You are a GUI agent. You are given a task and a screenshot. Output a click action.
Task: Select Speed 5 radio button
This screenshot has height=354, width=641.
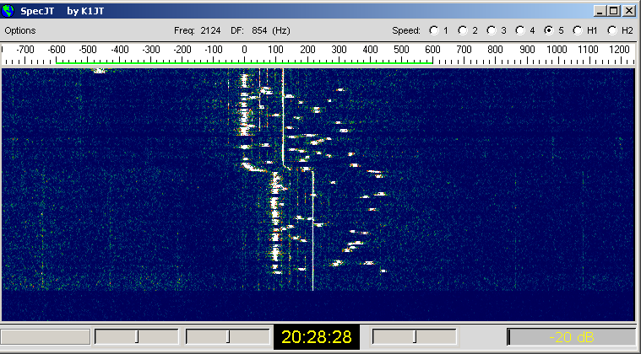548,30
